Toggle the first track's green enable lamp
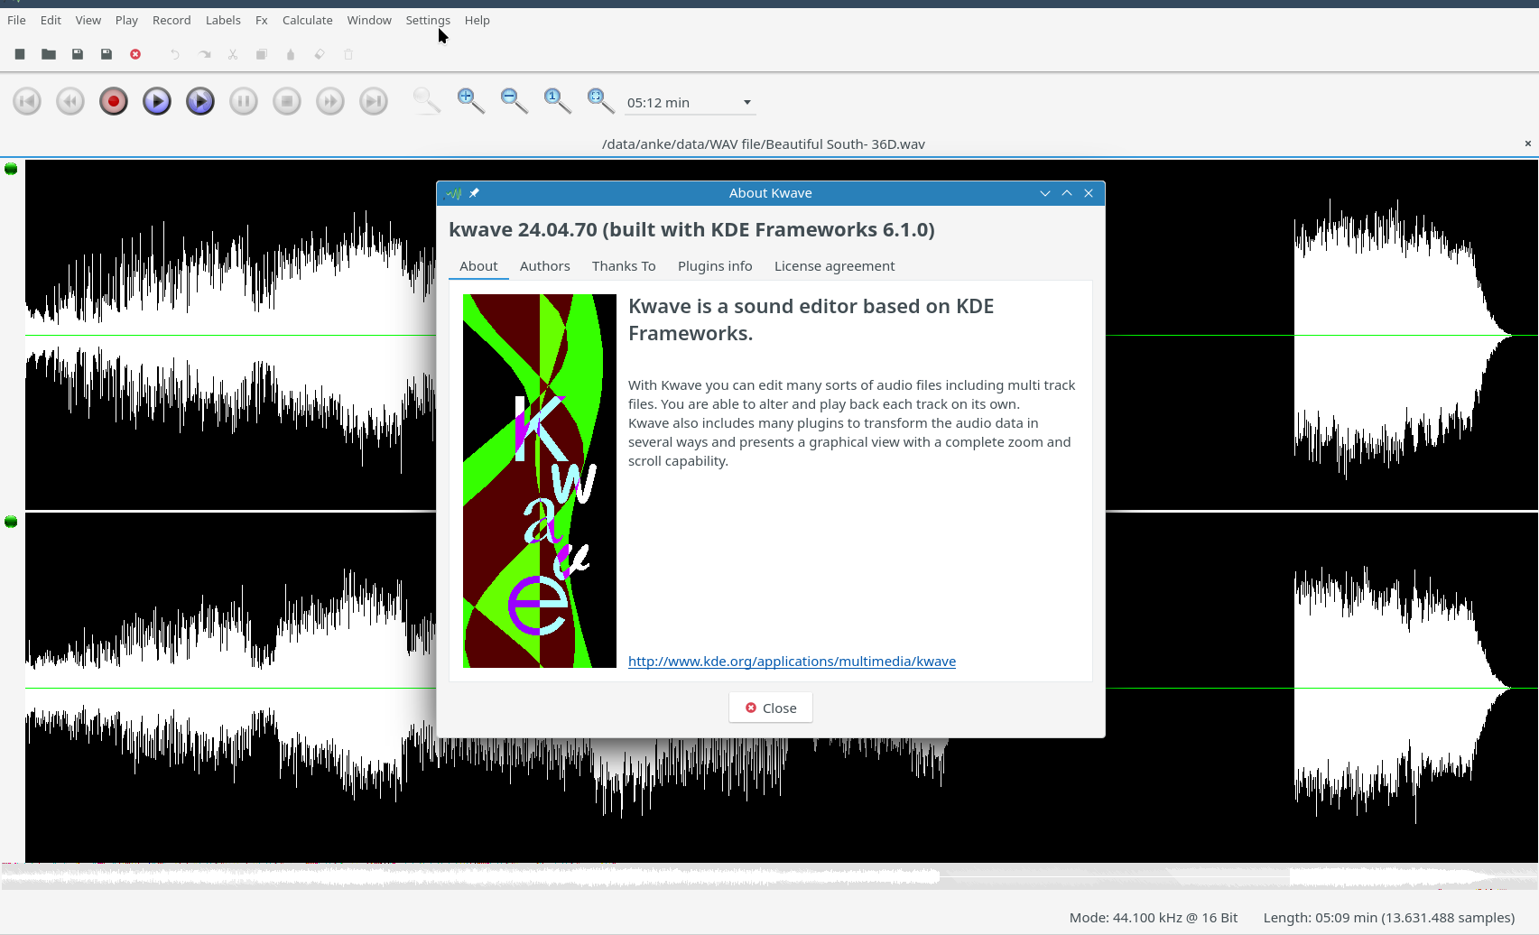This screenshot has height=935, width=1539. [11, 169]
